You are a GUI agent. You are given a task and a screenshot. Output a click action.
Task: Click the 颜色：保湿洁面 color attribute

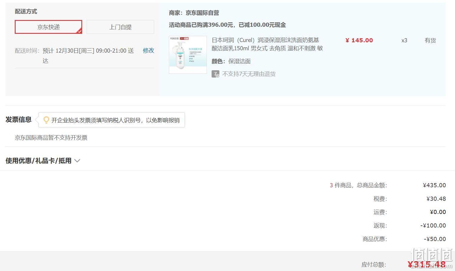tap(231, 61)
